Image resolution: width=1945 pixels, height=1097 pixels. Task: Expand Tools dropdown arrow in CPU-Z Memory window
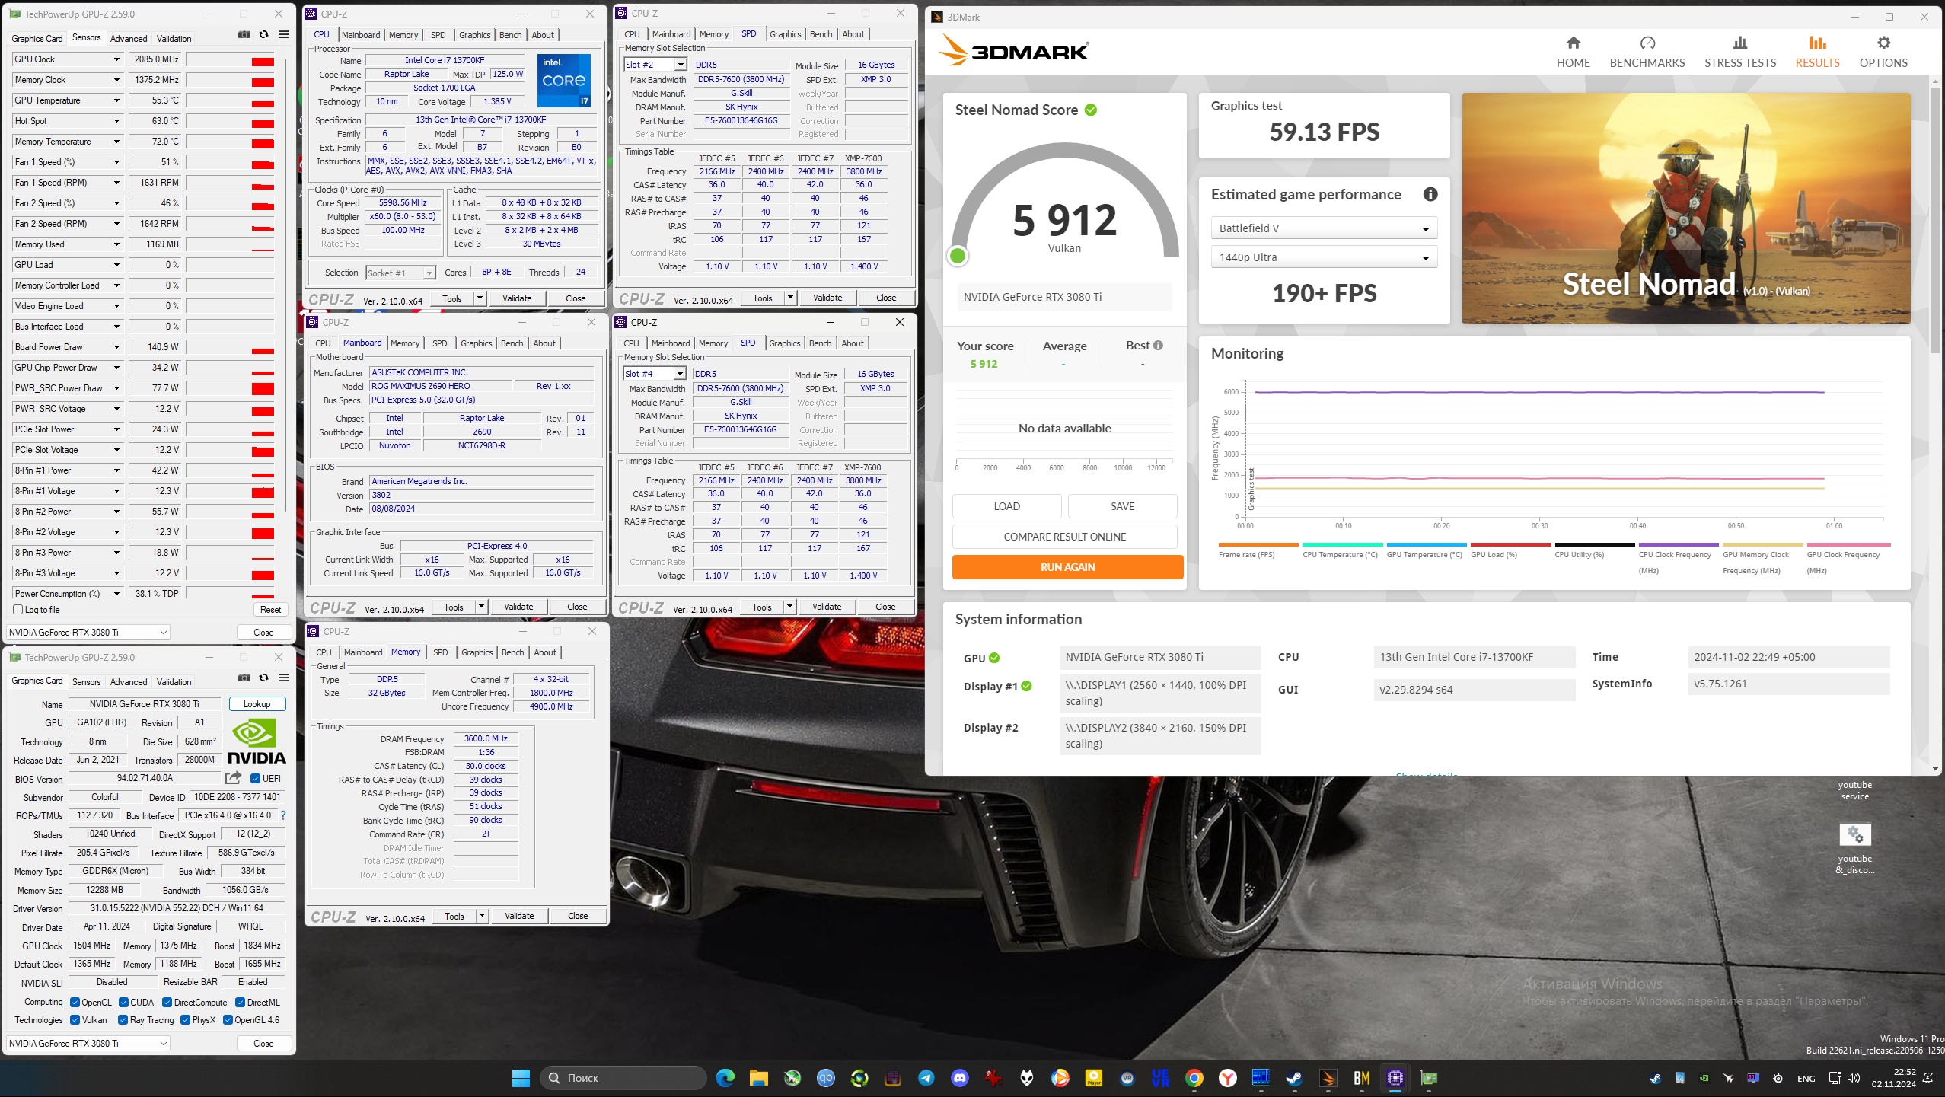coord(482,916)
